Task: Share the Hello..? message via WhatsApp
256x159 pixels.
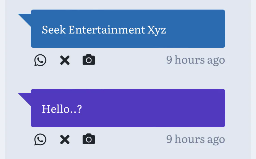Action: pyautogui.click(x=40, y=140)
